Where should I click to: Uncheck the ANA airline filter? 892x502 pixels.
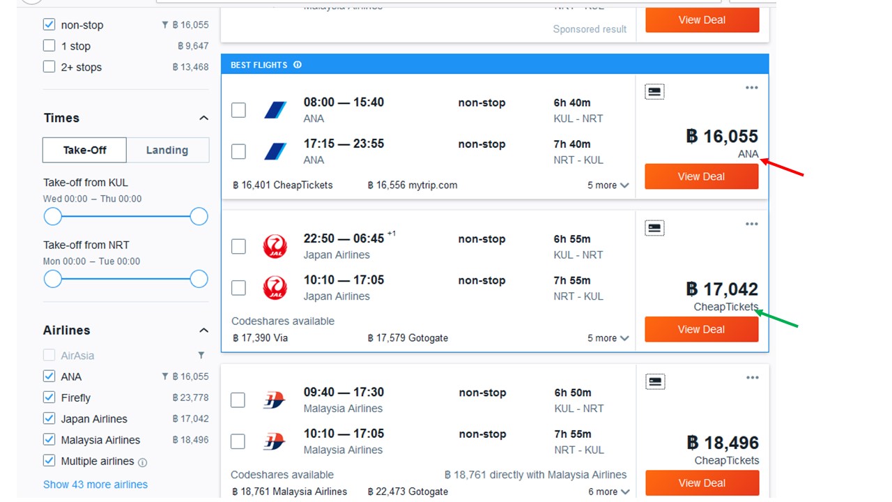(x=49, y=376)
